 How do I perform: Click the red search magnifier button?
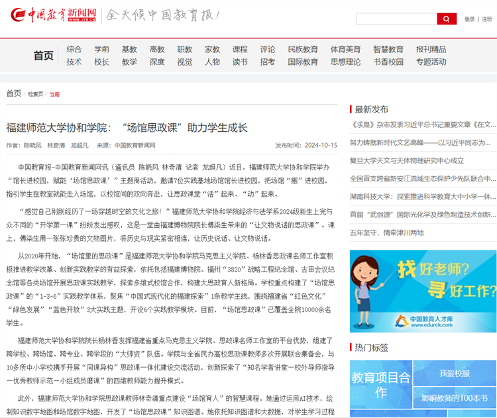[446, 19]
